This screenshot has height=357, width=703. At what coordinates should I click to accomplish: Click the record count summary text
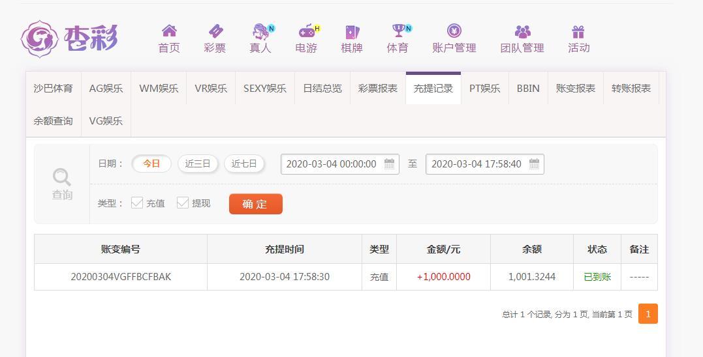[x=567, y=315]
